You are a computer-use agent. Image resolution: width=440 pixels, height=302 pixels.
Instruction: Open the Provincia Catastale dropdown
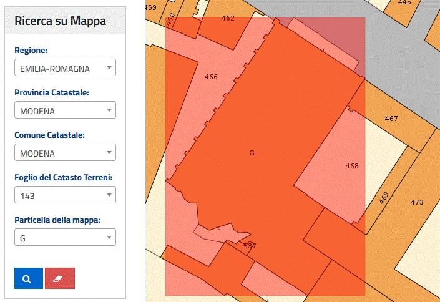coord(65,110)
